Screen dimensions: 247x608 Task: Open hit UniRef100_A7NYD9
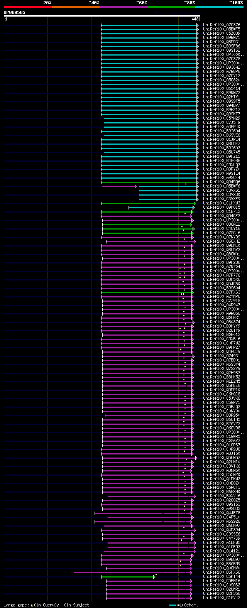tap(222, 237)
